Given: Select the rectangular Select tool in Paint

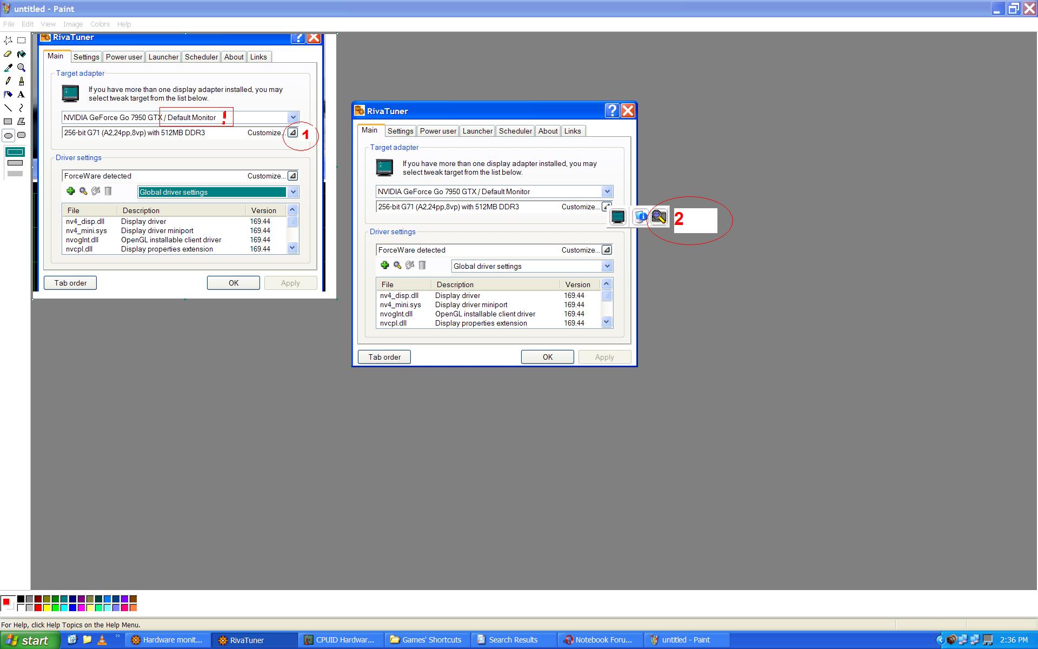Looking at the screenshot, I should [x=21, y=41].
